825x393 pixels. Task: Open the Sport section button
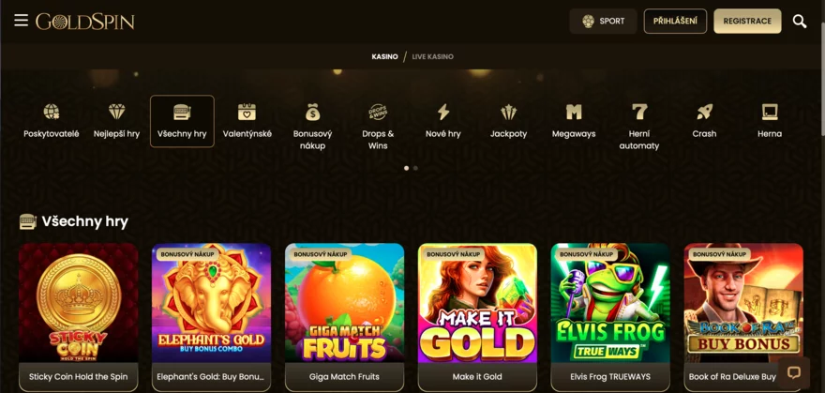[x=603, y=21]
